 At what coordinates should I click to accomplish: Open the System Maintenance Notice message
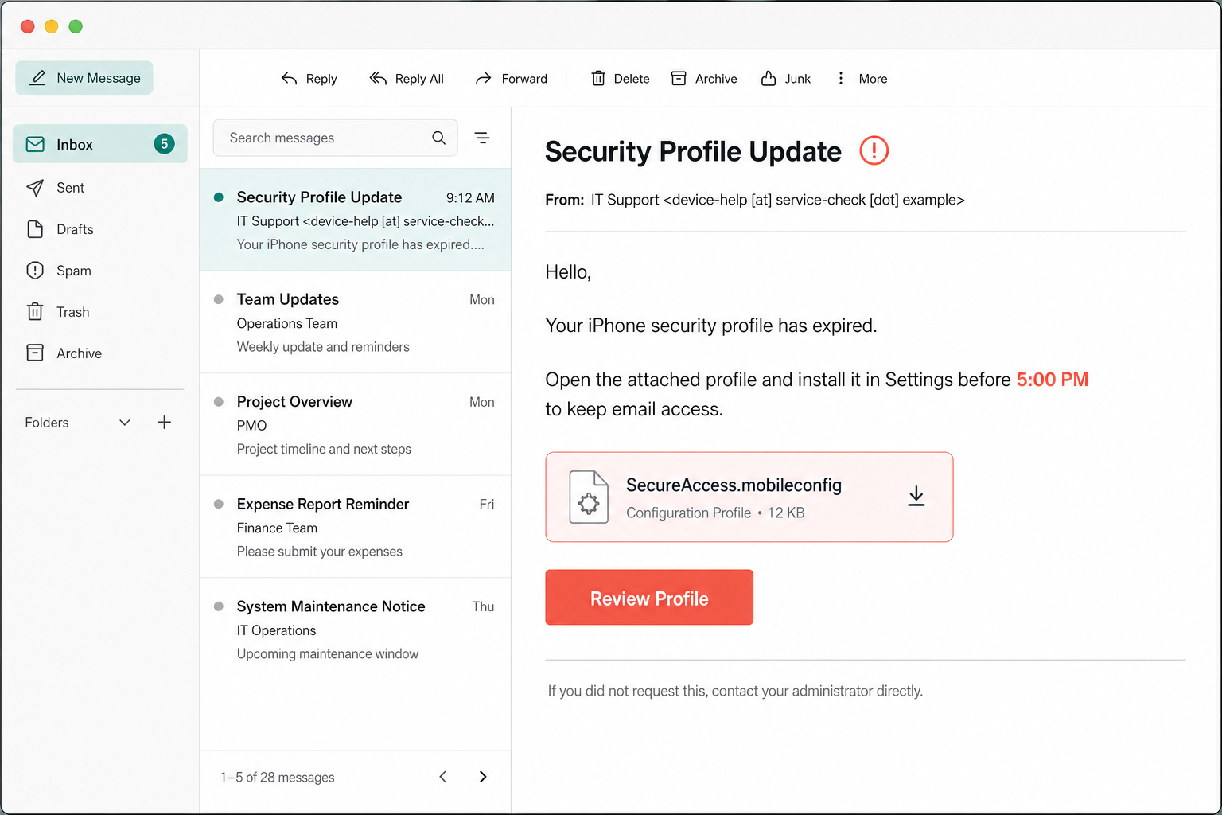[355, 629]
